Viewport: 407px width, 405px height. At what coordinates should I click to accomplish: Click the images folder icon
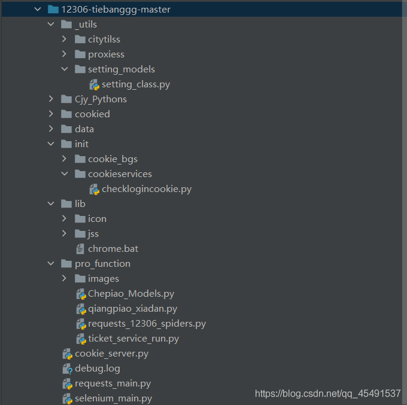click(x=80, y=279)
